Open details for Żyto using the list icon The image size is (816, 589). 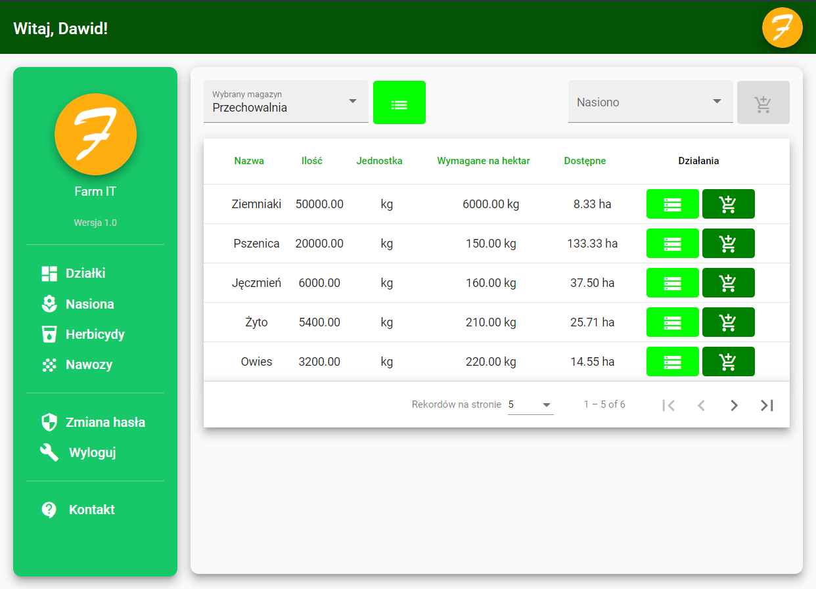[x=672, y=322]
